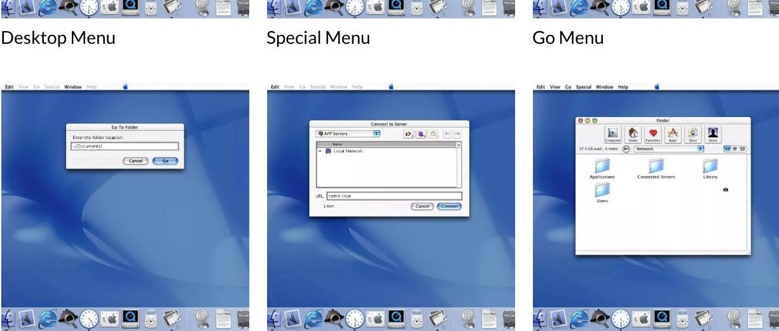Open the Edit menu above the Finder window
779x331 pixels.
point(541,87)
